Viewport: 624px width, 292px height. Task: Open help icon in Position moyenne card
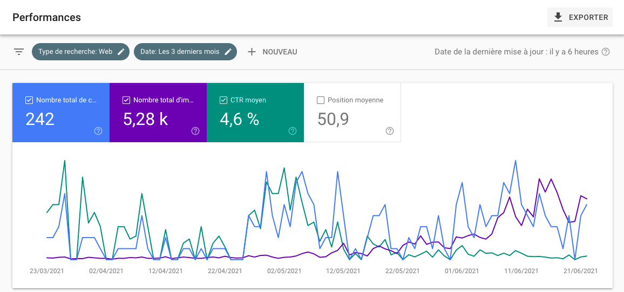(x=390, y=131)
